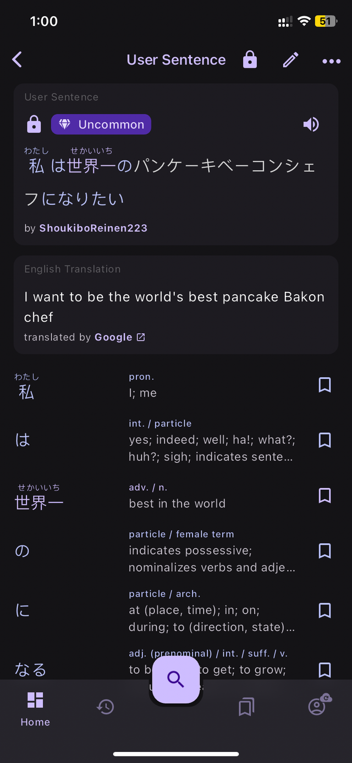352x763 pixels.
Task: Play sentence audio with speaker icon
Action: click(311, 125)
